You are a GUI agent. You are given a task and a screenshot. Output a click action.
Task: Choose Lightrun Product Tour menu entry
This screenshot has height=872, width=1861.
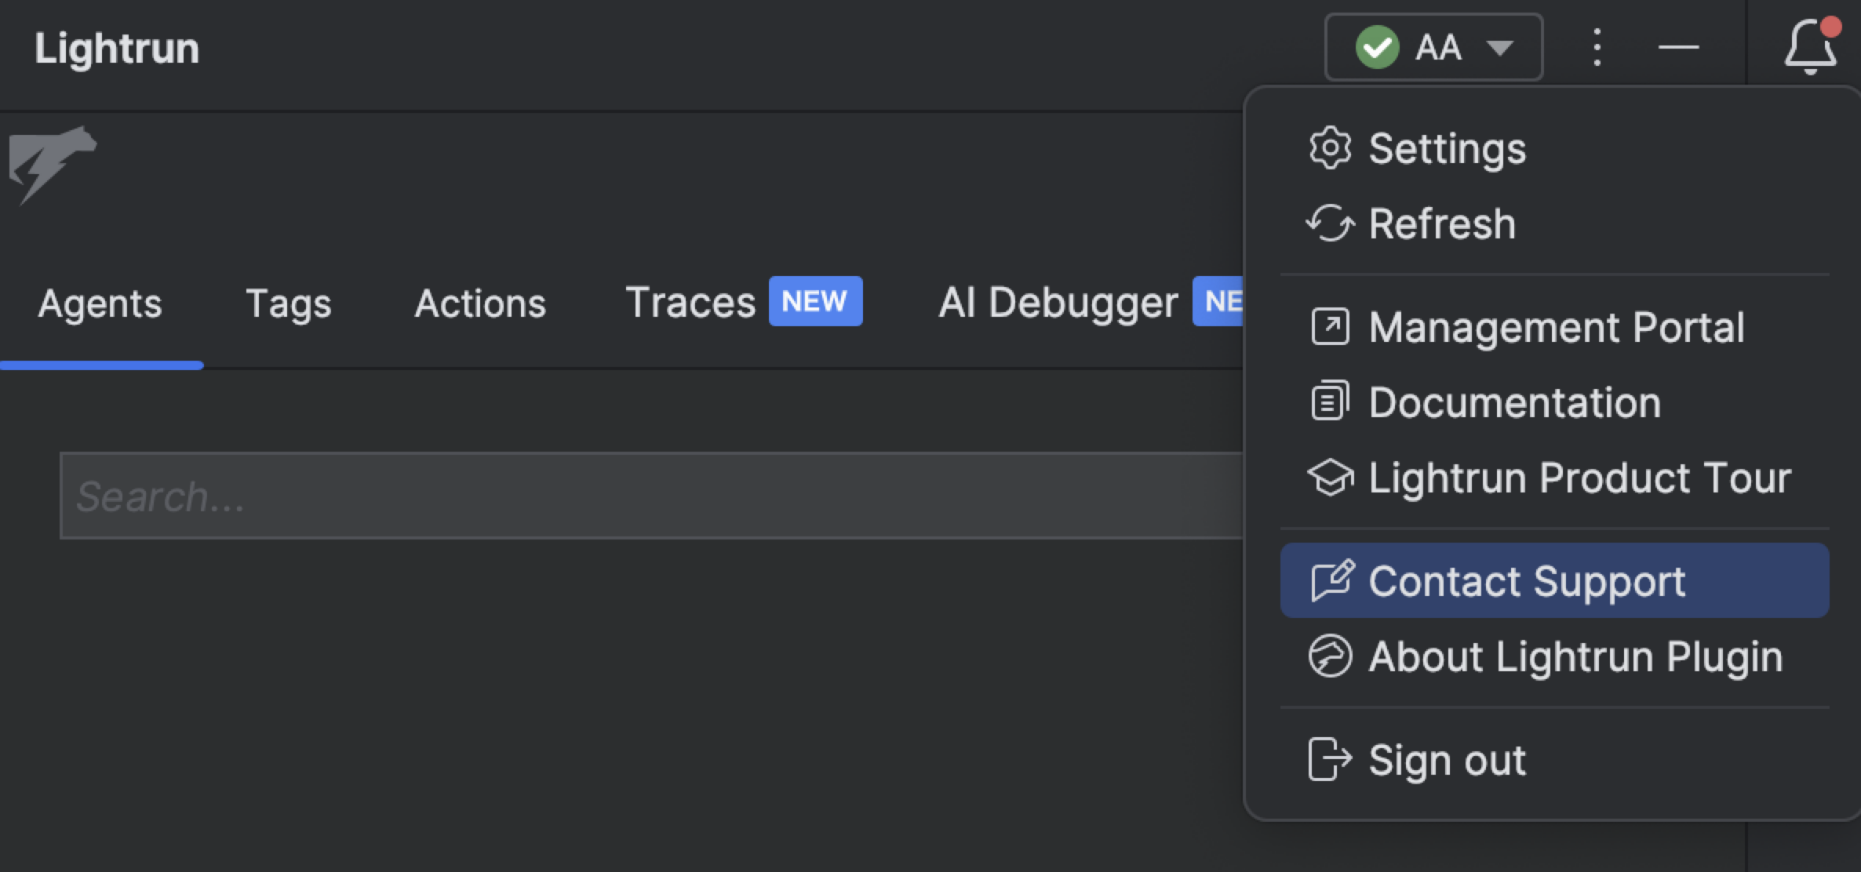pos(1579,478)
